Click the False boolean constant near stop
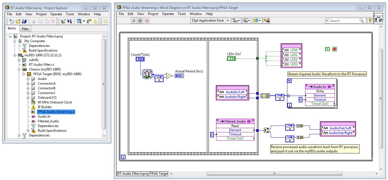 tap(327, 49)
